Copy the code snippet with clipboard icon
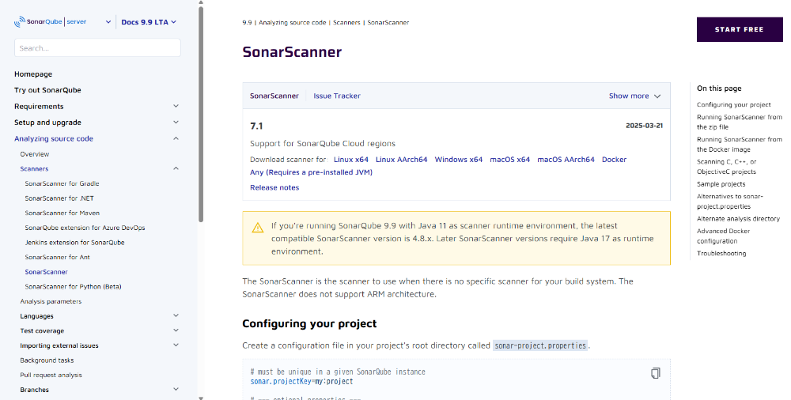The height and width of the screenshot is (400, 791). [x=655, y=373]
